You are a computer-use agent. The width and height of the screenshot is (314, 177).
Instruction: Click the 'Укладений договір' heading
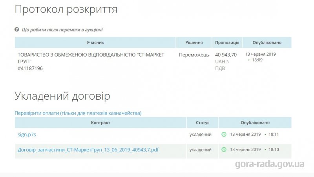62,96
